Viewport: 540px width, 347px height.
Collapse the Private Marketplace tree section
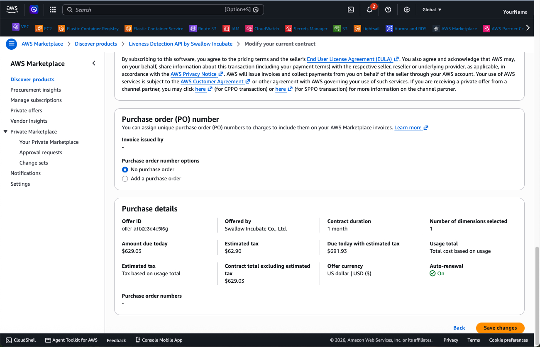5,131
